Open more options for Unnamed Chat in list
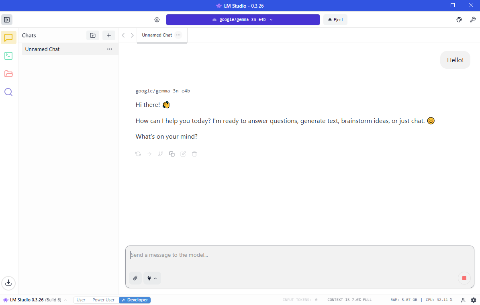Screen dimensions: 480x305 pos(110,49)
